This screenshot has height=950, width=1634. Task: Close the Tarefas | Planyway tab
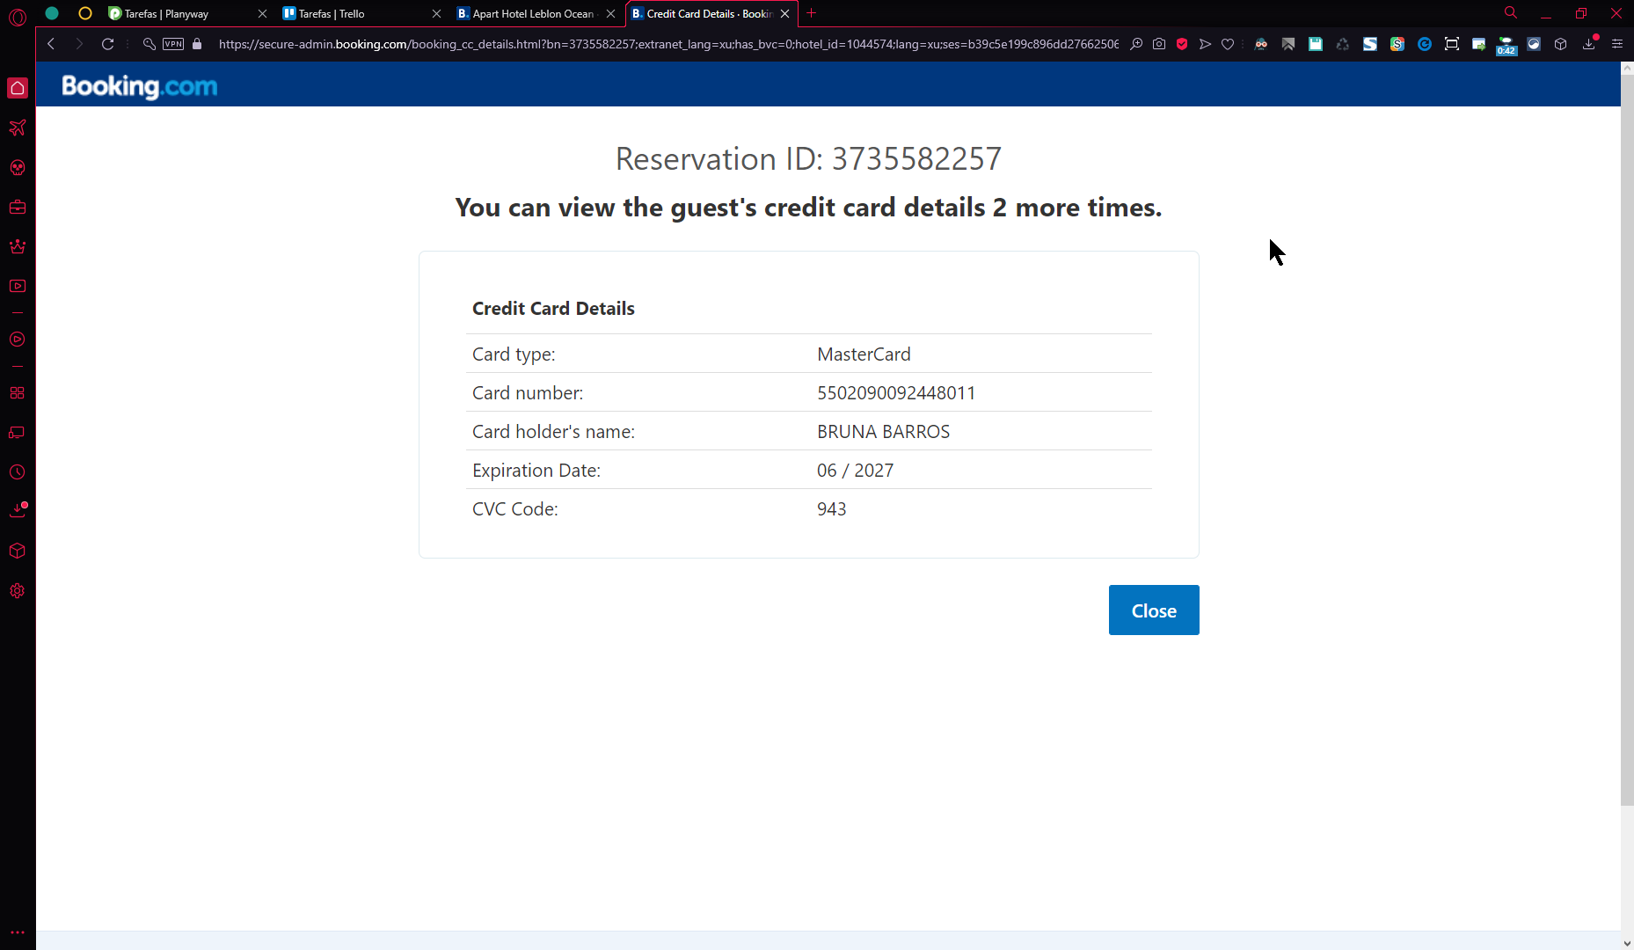coord(262,14)
